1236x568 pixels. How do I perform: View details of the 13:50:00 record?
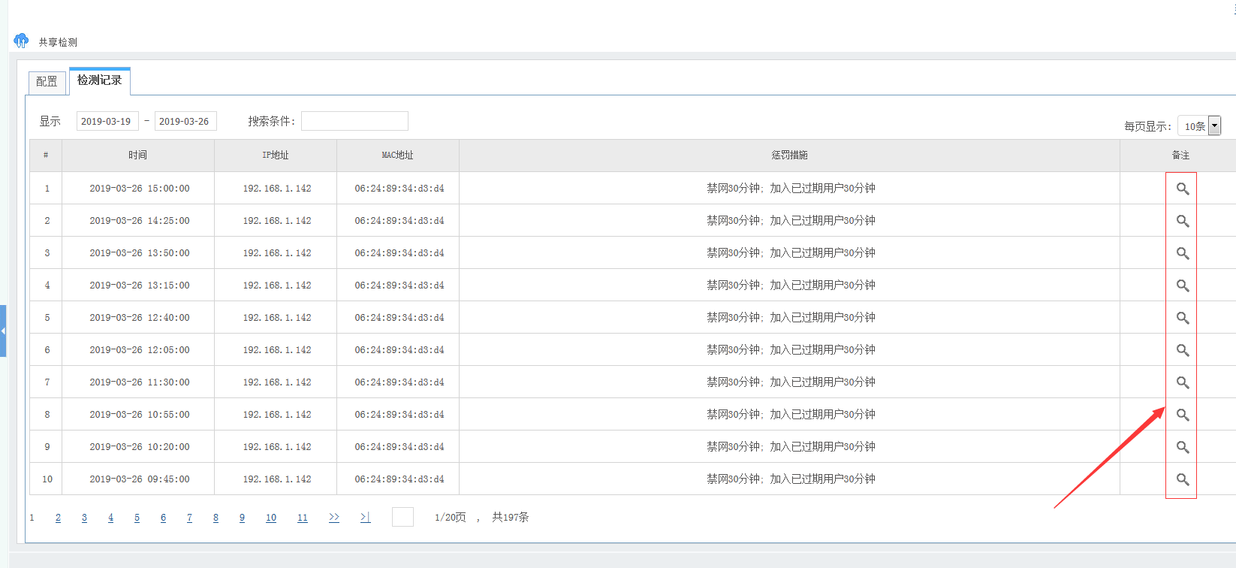tap(1182, 253)
